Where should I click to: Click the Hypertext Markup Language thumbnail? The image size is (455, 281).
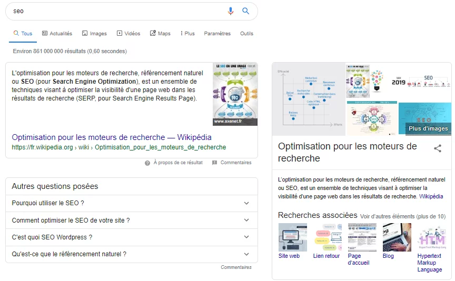tap(432, 237)
